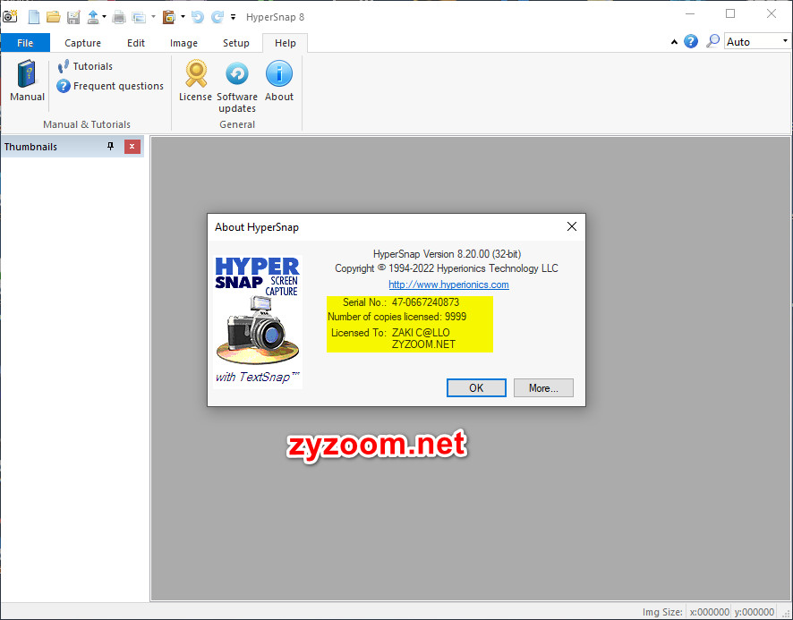
Task: Click the HyperSnap logo image in dialog
Action: click(x=258, y=322)
